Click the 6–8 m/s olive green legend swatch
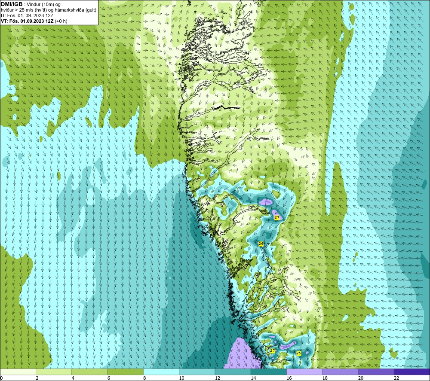This screenshot has height=381, width=430. pyautogui.click(x=125, y=372)
